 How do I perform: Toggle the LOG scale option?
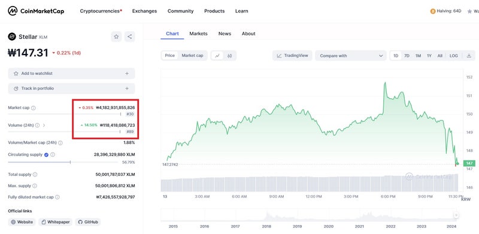(454, 56)
